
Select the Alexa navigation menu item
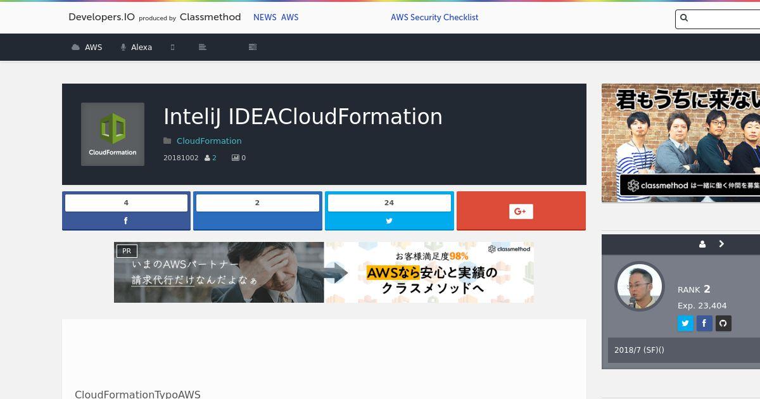[136, 47]
